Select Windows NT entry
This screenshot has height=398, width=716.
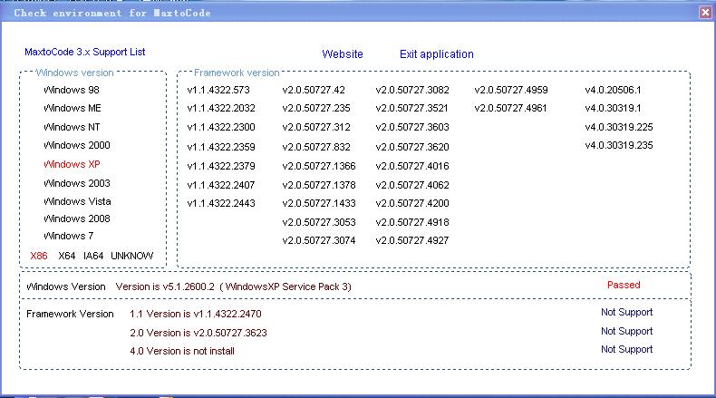click(x=72, y=127)
